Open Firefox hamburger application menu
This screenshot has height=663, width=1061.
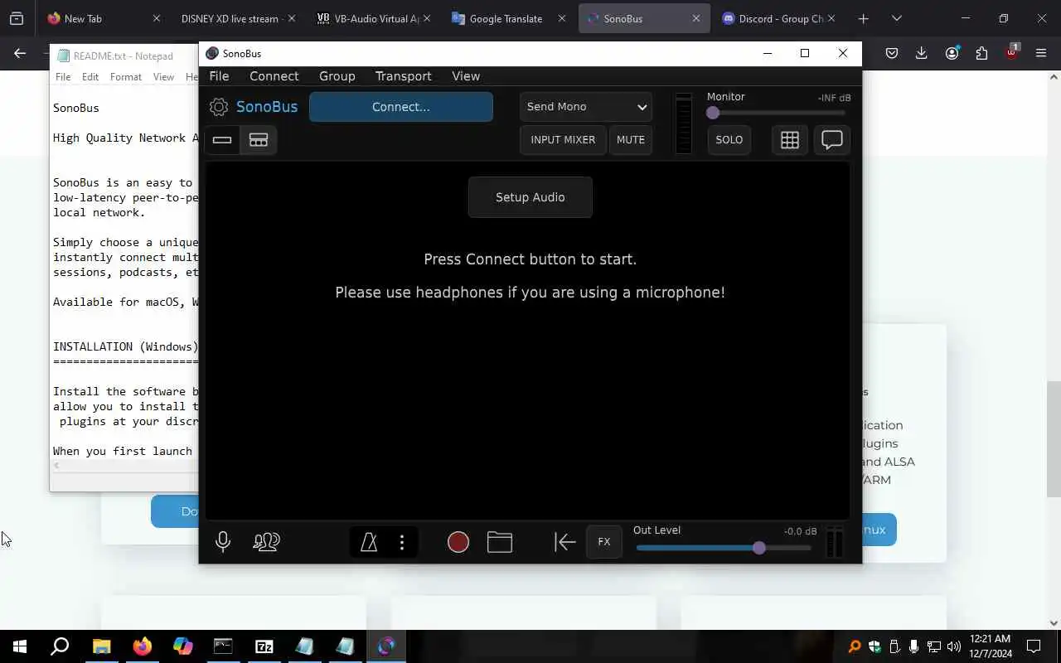[x=1041, y=53]
